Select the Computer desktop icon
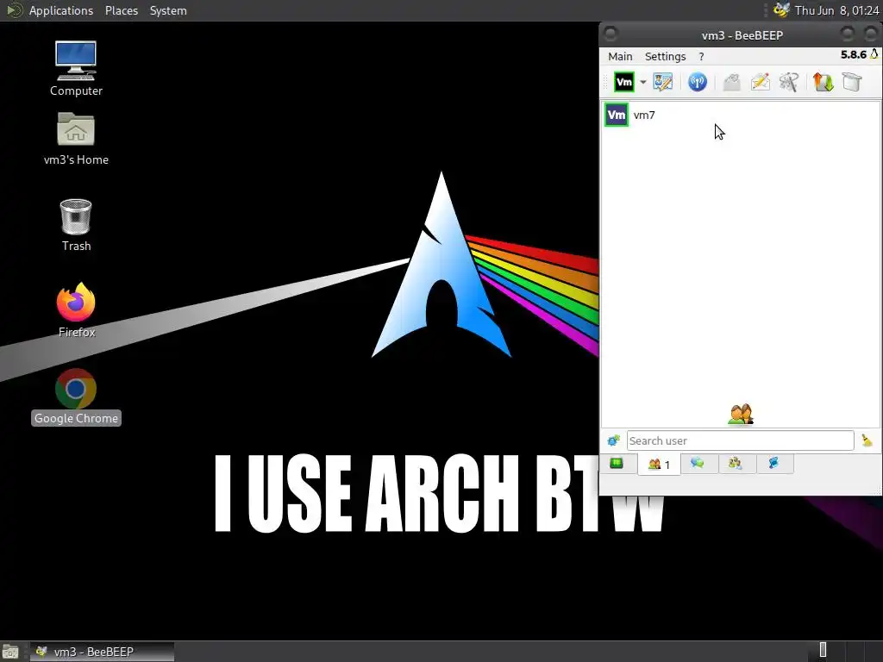Viewport: 883px width, 662px height. click(76, 69)
